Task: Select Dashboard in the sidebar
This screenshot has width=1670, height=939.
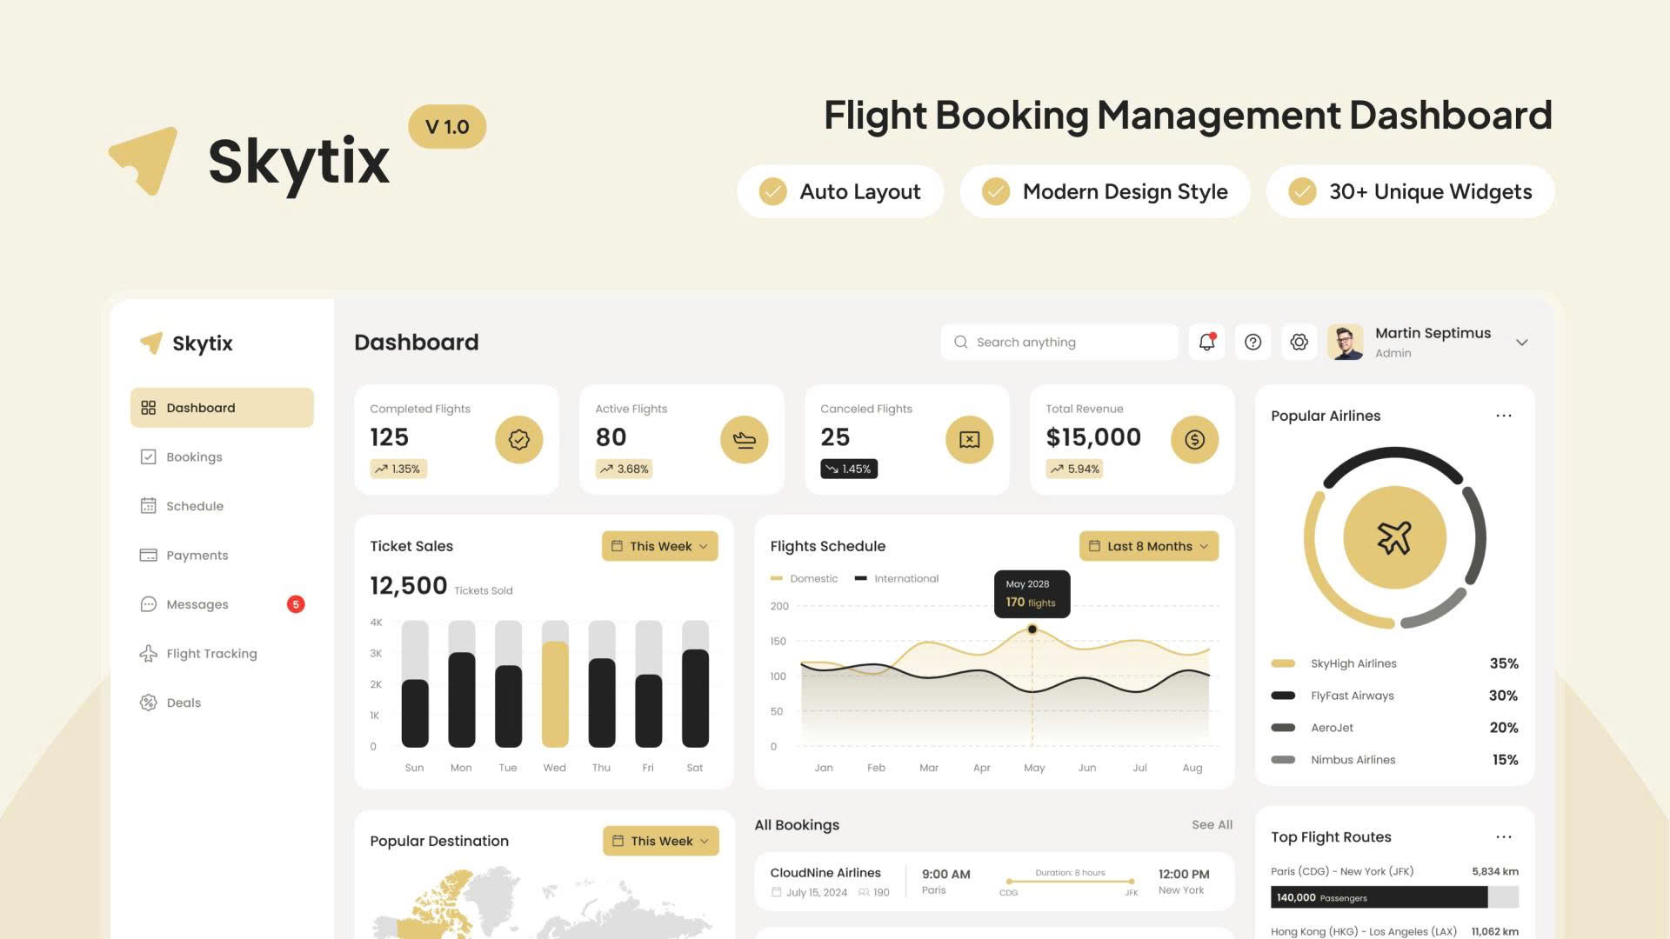Action: click(222, 408)
